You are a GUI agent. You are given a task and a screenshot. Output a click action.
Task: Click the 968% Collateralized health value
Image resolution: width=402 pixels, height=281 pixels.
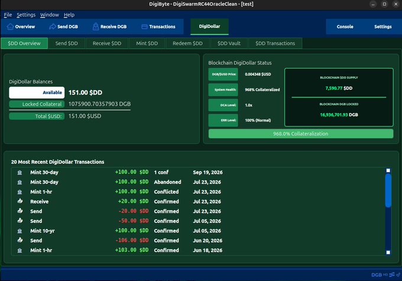(x=262, y=89)
